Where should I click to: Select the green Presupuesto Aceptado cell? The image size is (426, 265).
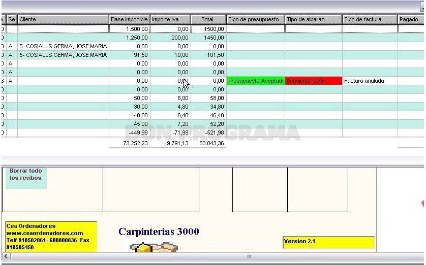pos(255,81)
